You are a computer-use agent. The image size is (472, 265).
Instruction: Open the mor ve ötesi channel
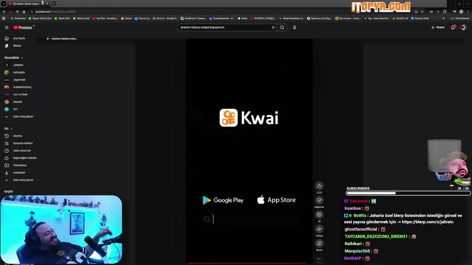point(20,95)
